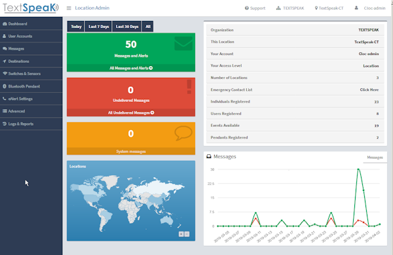Click the TextSpeak-CT location pin icon
Screen dimensions: 393x255
pyautogui.click(x=316, y=8)
